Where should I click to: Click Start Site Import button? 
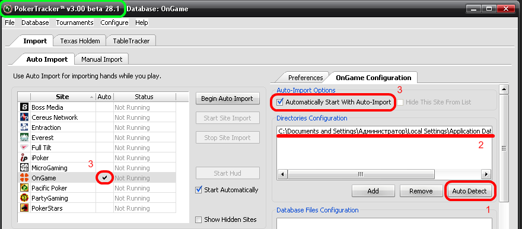[227, 118]
